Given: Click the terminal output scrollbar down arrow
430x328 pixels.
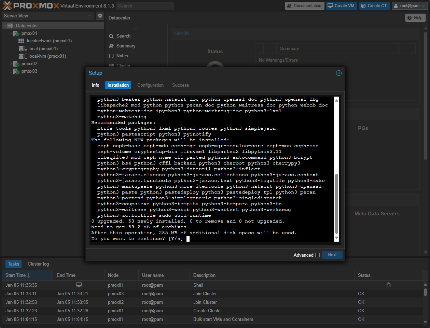Looking at the screenshot, I should [336, 238].
